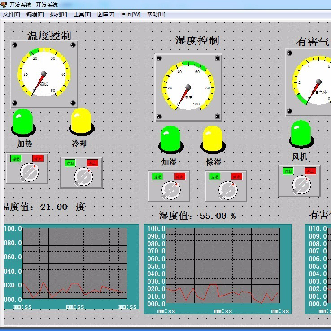Screen dimensions: 331x331
Task: Click 启动 button under 除湿 lamp
Action: [x=214, y=177]
